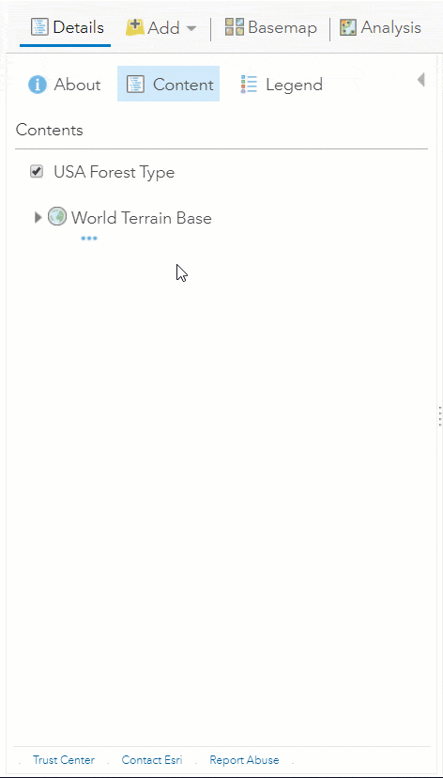Open the Details pane button
The width and height of the screenshot is (443, 778).
click(67, 28)
